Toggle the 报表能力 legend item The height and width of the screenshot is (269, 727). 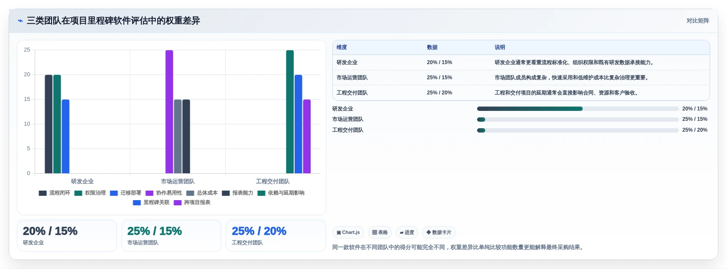click(237, 193)
